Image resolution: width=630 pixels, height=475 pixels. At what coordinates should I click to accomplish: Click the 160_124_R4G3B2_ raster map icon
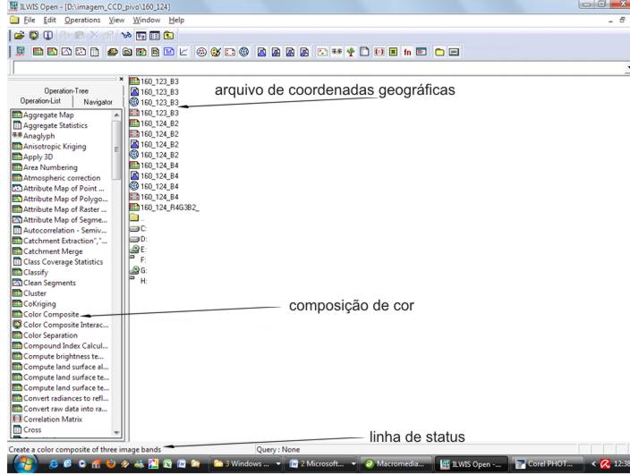tap(134, 208)
